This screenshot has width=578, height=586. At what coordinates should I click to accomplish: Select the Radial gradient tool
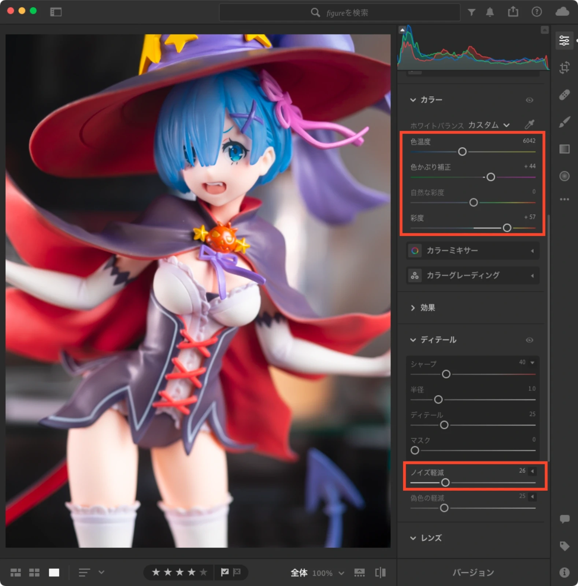(564, 176)
